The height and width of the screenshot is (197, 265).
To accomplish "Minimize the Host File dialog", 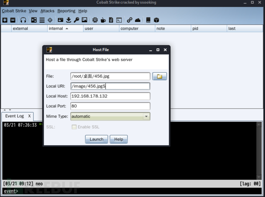I will tap(151, 50).
